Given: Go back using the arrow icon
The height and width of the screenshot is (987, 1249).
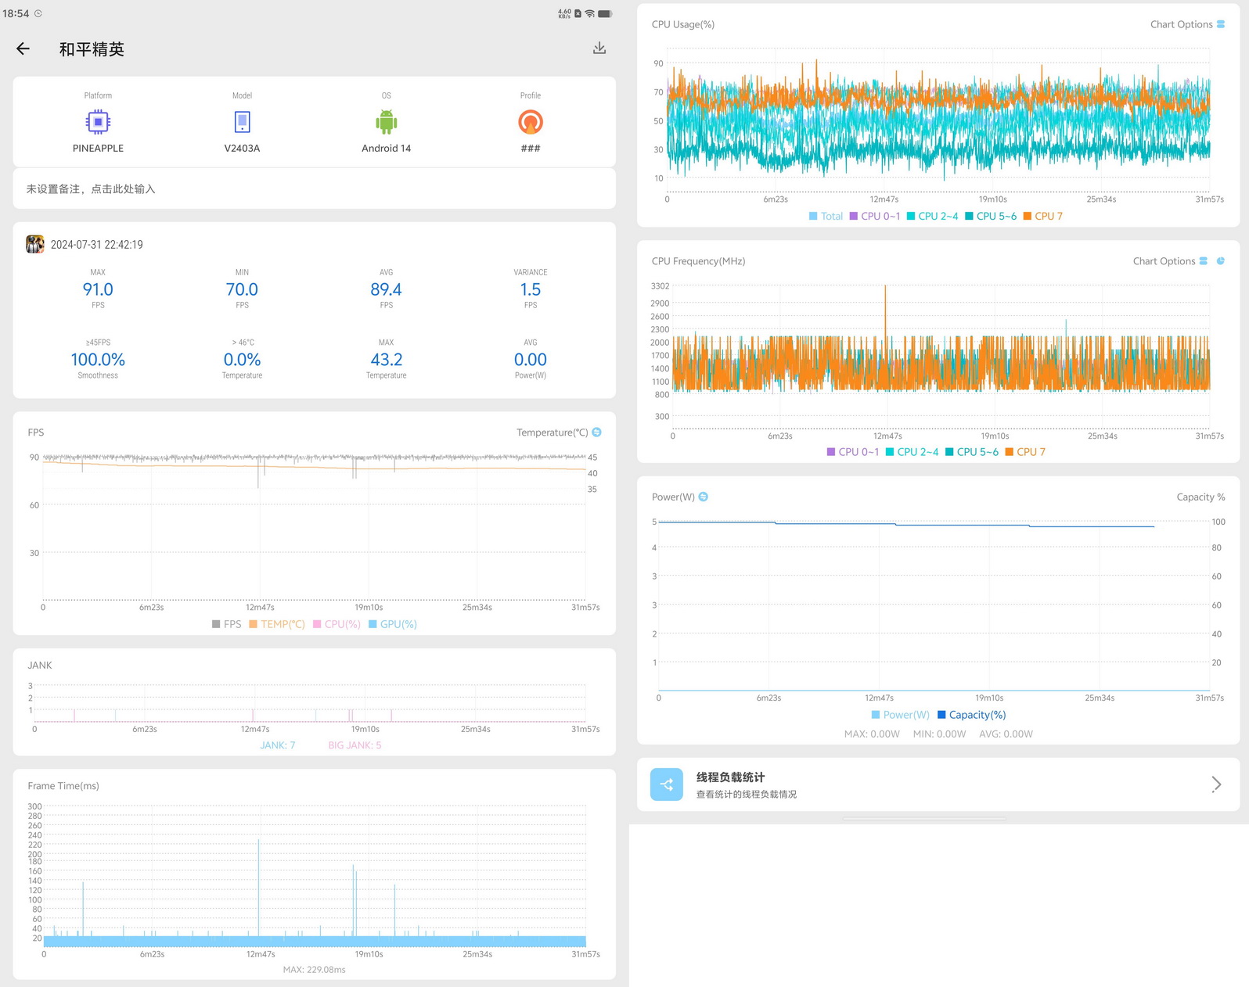Looking at the screenshot, I should coord(23,48).
